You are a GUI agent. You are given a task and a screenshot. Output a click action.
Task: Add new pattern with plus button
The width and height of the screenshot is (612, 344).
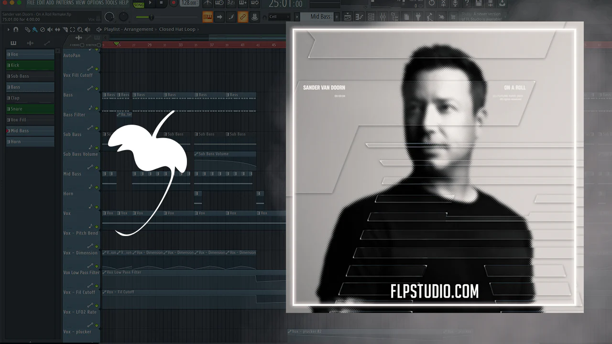click(x=337, y=17)
